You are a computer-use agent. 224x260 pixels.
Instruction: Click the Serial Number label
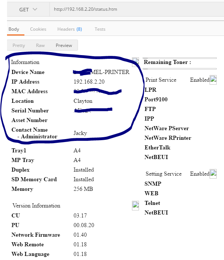tap(30, 111)
